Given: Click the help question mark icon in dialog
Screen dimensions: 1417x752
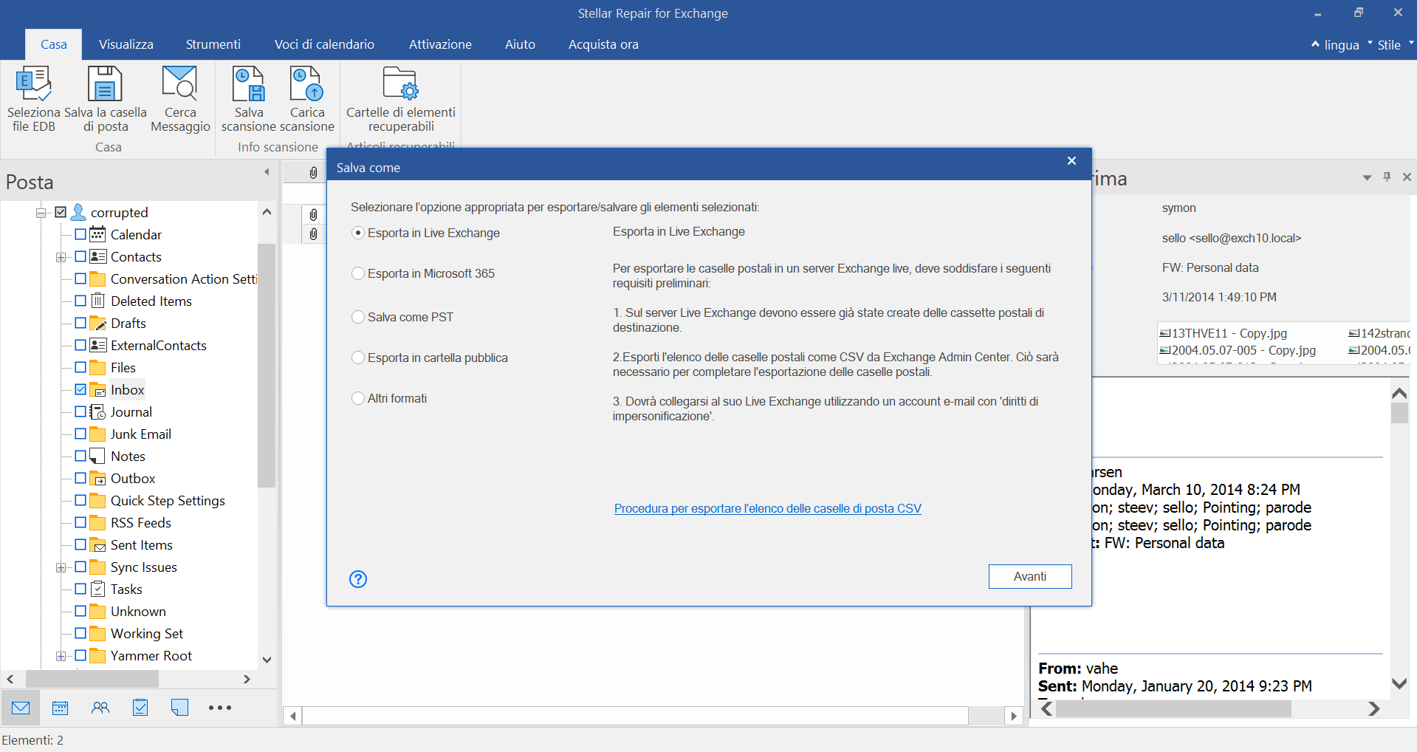Looking at the screenshot, I should point(358,579).
